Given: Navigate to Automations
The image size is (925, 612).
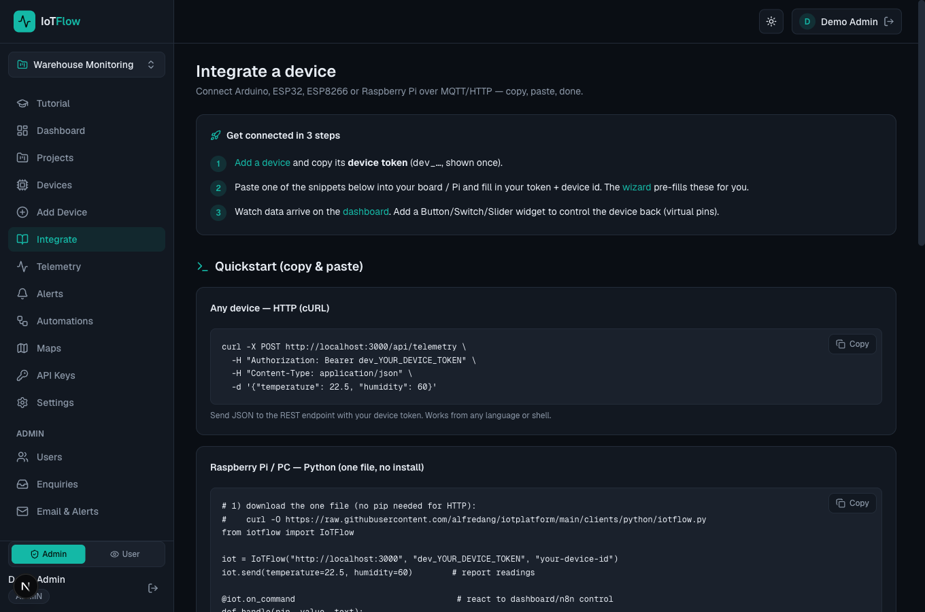Looking at the screenshot, I should point(86,321).
